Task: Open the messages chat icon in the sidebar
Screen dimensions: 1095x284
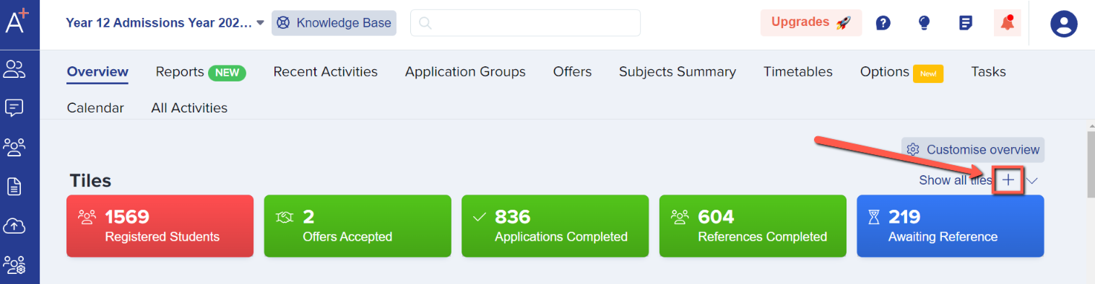Action: click(14, 108)
